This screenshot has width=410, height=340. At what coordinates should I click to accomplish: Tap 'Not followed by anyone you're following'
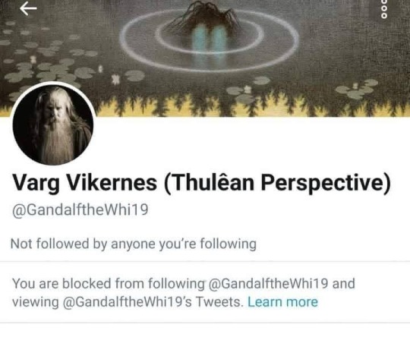tap(134, 244)
